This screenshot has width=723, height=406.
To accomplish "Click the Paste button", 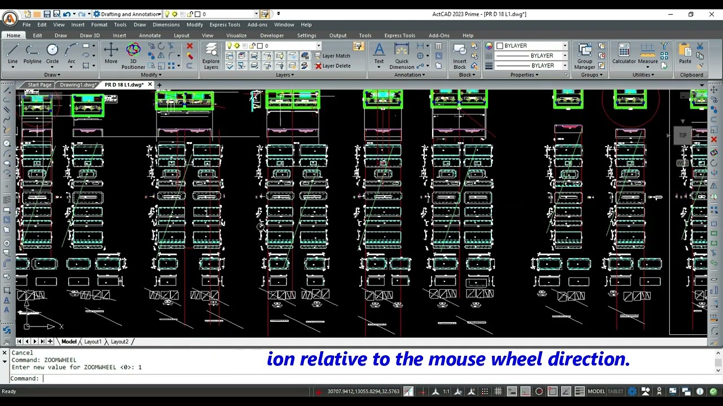I will 685,54.
